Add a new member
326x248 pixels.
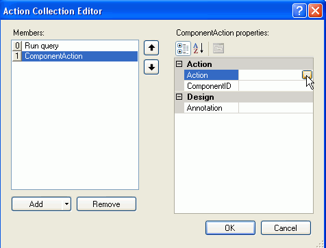tap(36, 204)
